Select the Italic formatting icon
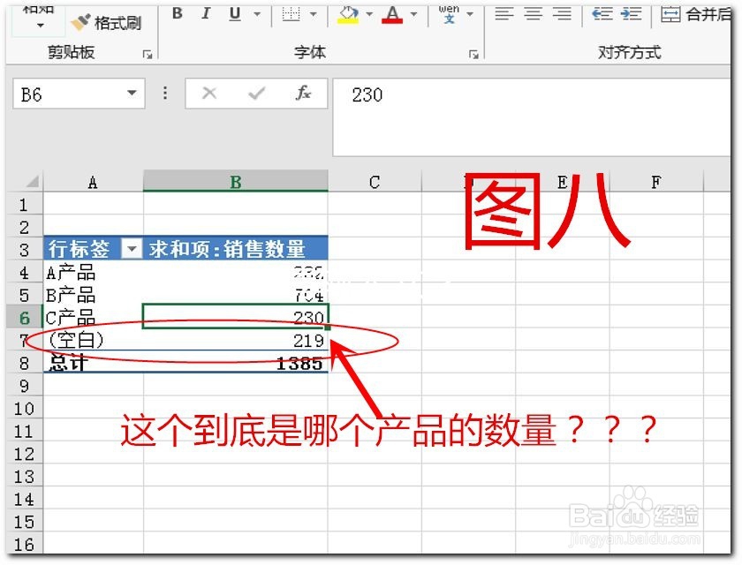Viewport: 742px width, 565px height. 205,15
